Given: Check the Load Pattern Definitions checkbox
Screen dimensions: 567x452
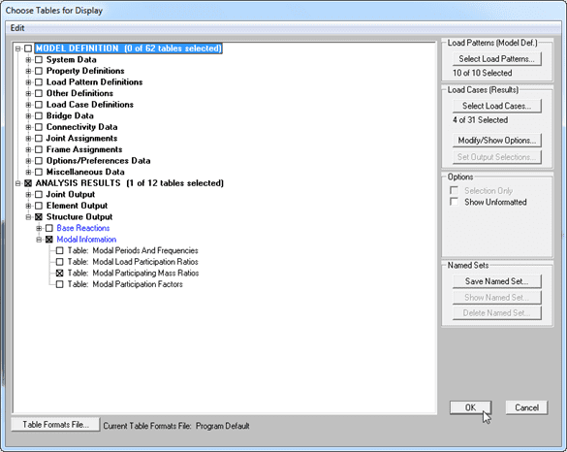Looking at the screenshot, I should 39,82.
